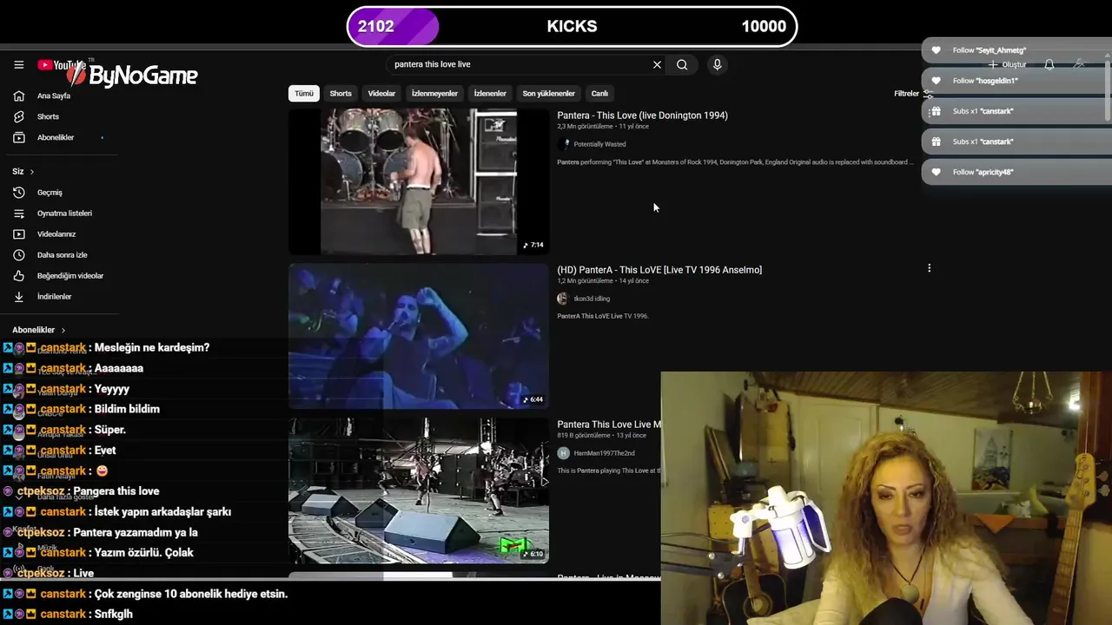Open tkon3d idling channel avatar
The width and height of the screenshot is (1112, 625).
563,299
